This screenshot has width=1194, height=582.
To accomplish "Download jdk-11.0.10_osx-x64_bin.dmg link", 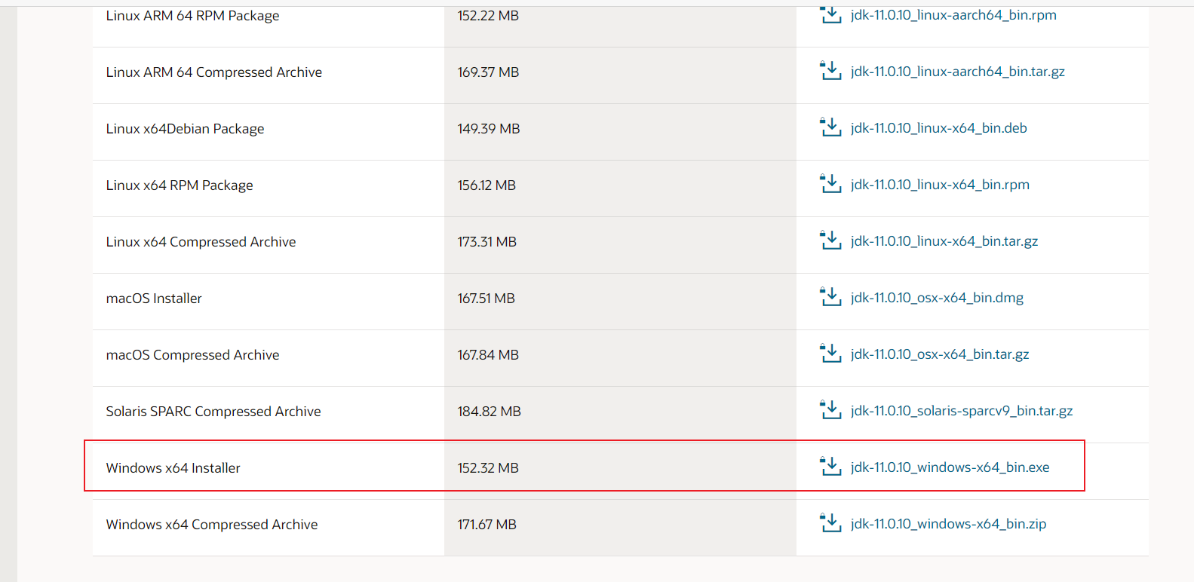I will click(x=938, y=298).
